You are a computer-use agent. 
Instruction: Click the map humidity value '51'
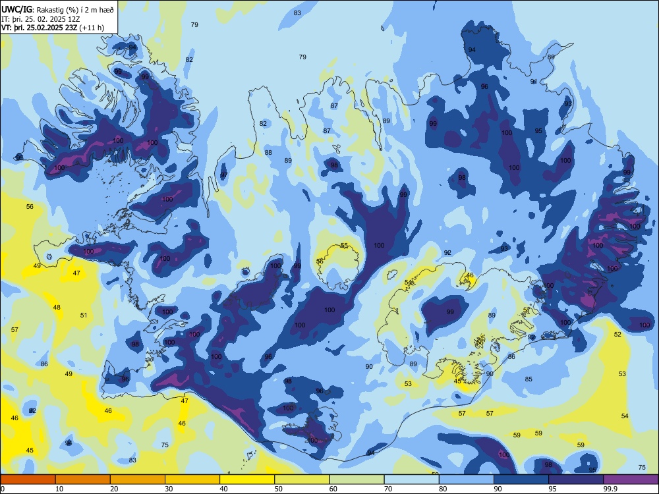[84, 315]
